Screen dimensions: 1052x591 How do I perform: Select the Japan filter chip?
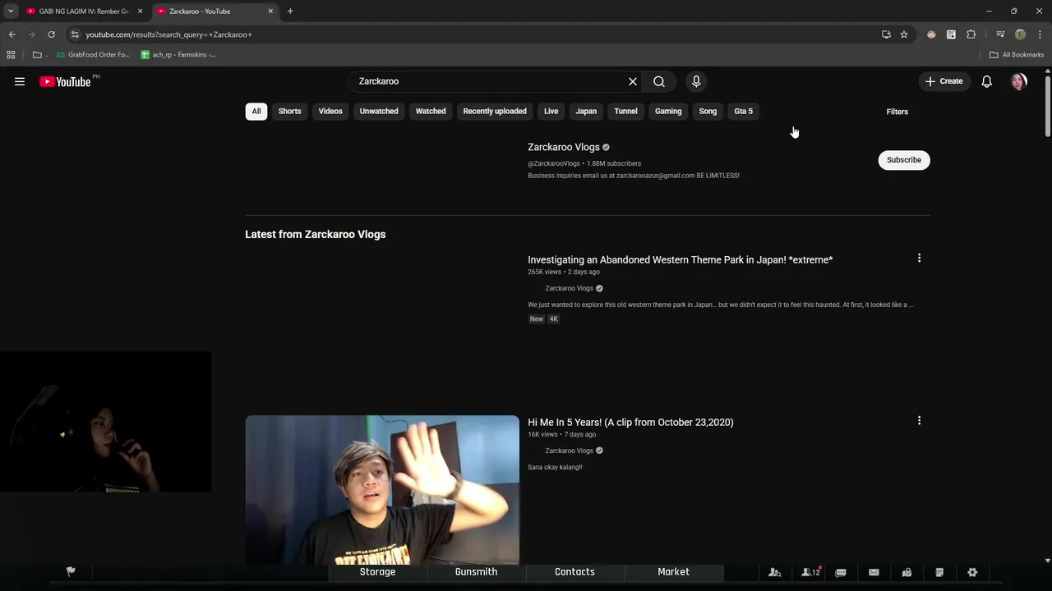(x=586, y=112)
